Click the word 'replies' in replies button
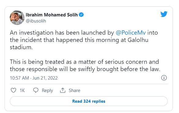Screen dimensions: 179x113 coord(99,101)
